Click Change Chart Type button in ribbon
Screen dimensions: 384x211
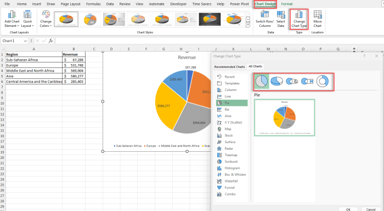[x=299, y=19]
